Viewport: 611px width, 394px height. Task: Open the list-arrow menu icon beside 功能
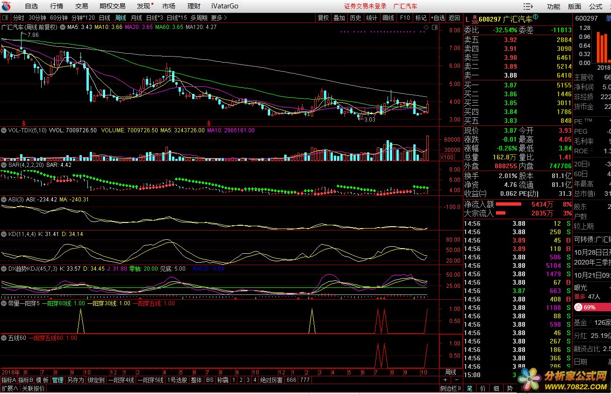pyautogui.click(x=528, y=7)
